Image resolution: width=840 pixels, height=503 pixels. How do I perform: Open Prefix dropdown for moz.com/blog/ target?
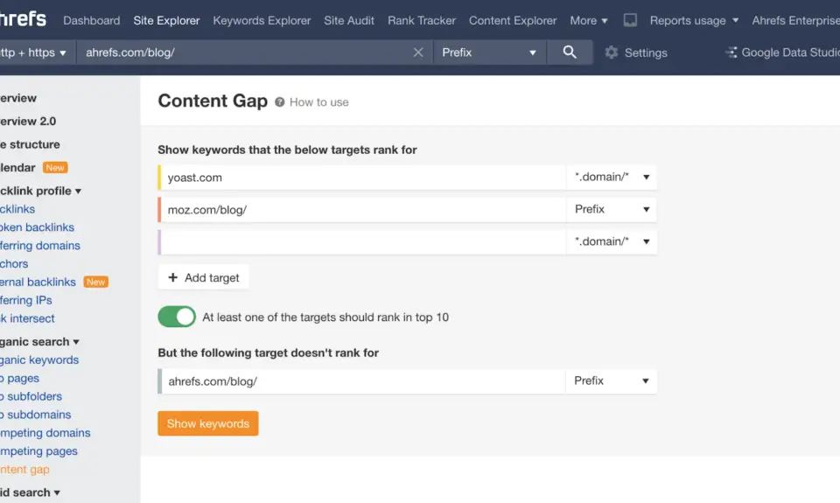(x=612, y=209)
